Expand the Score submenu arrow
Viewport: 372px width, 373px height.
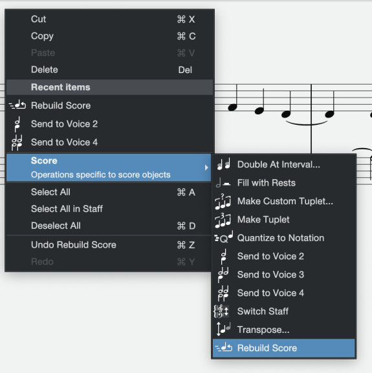[x=206, y=167]
